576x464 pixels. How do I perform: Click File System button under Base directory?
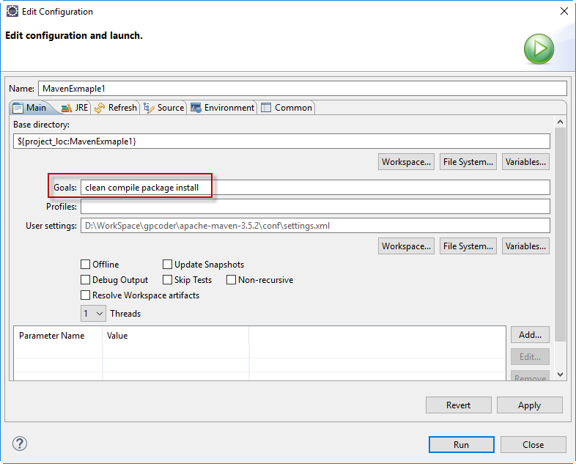(x=468, y=162)
